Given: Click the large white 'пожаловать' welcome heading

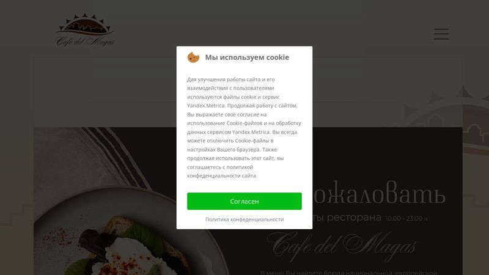Looking at the screenshot, I should tap(379, 193).
